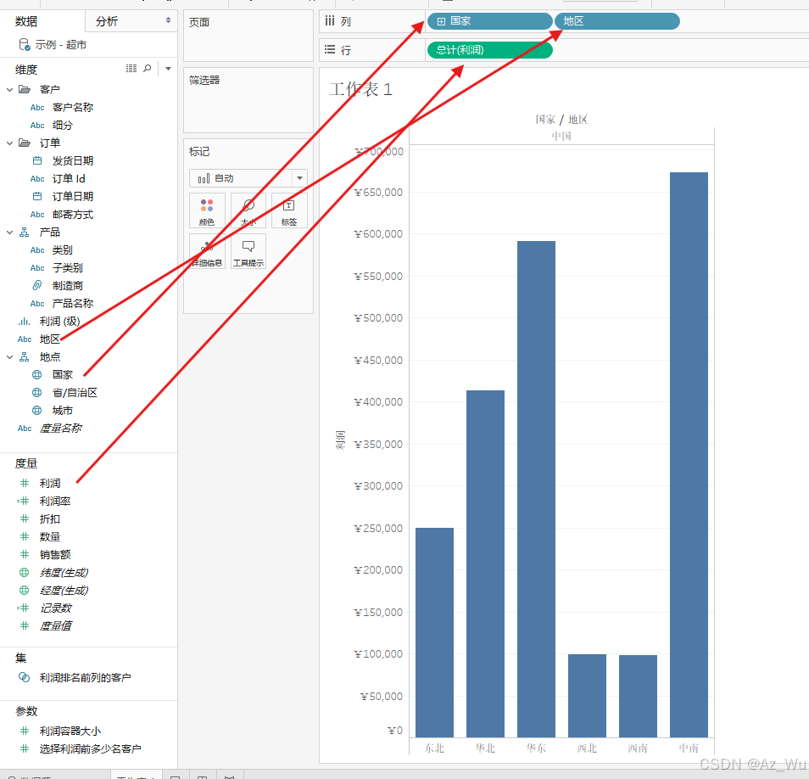Select the 客户名称 dimension

coord(73,108)
